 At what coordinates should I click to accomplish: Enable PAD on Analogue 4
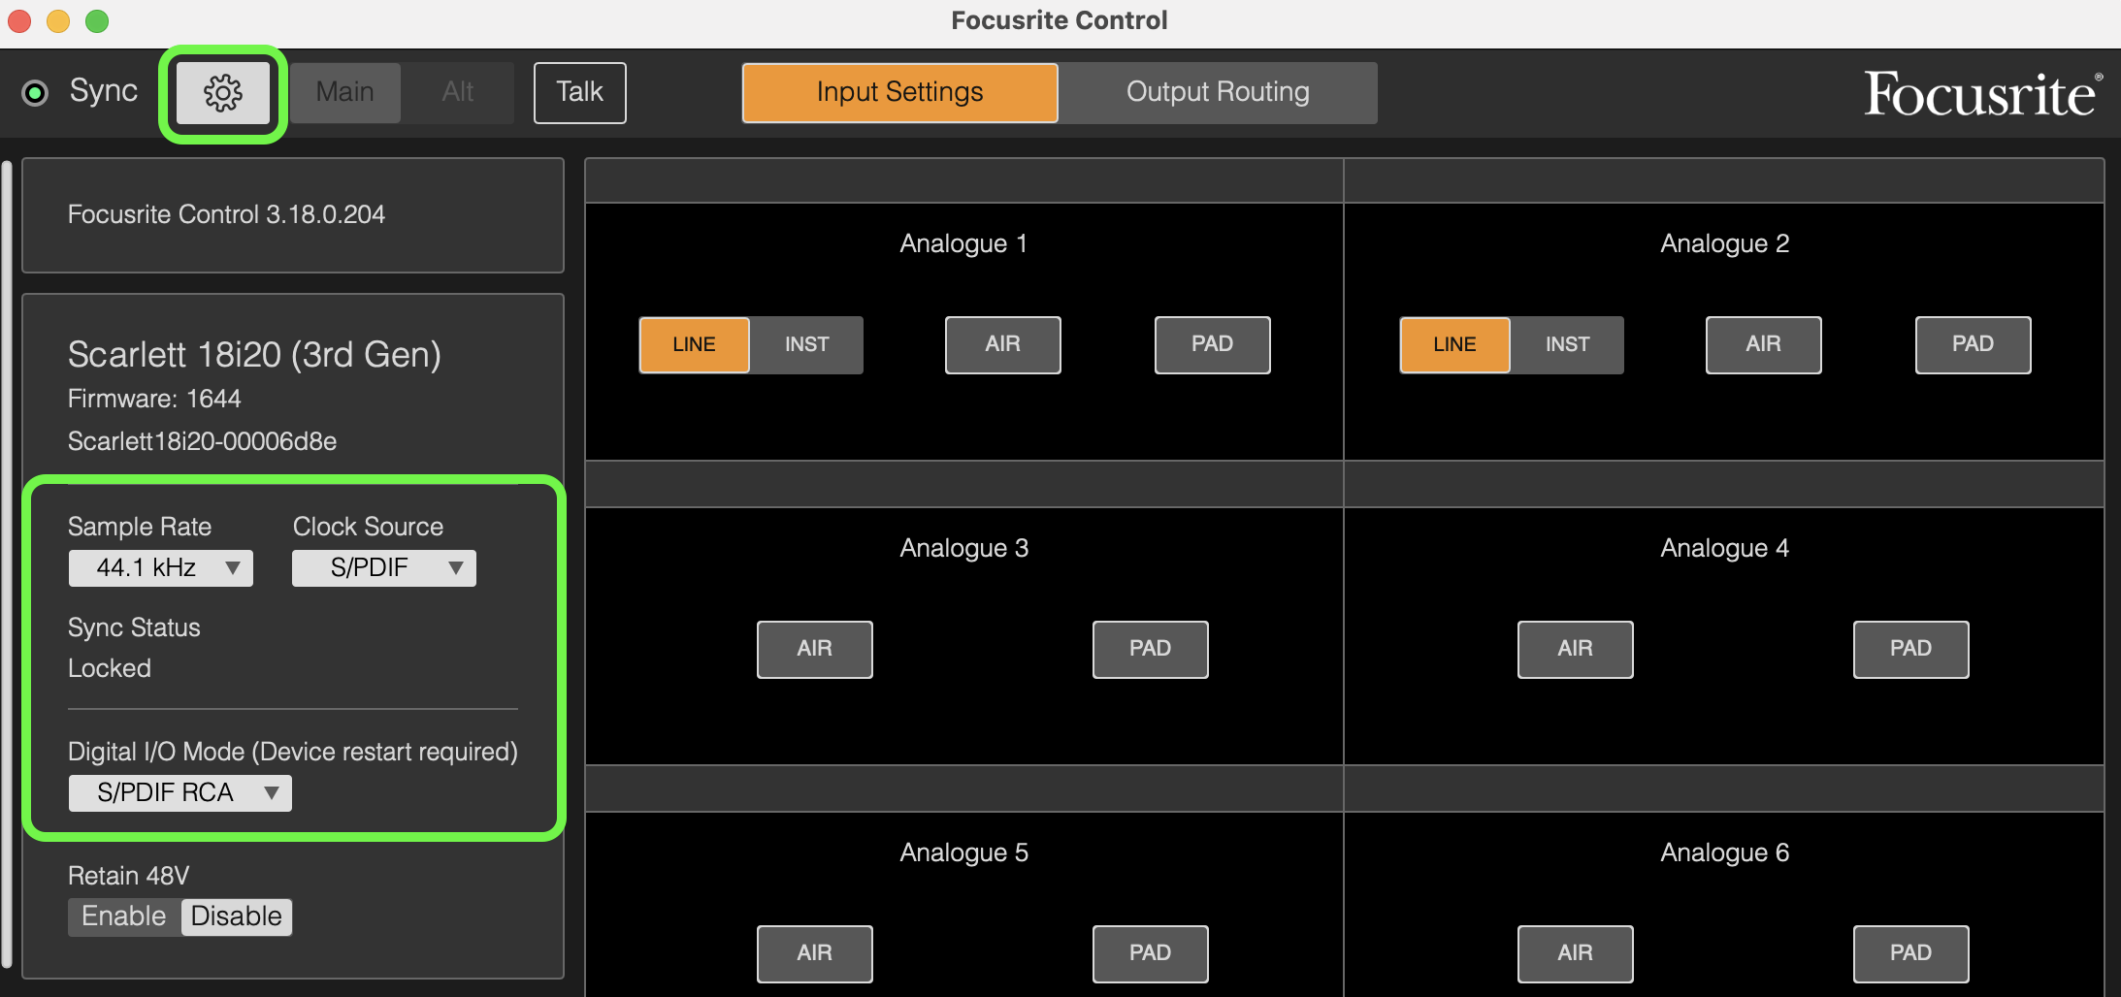1909,649
